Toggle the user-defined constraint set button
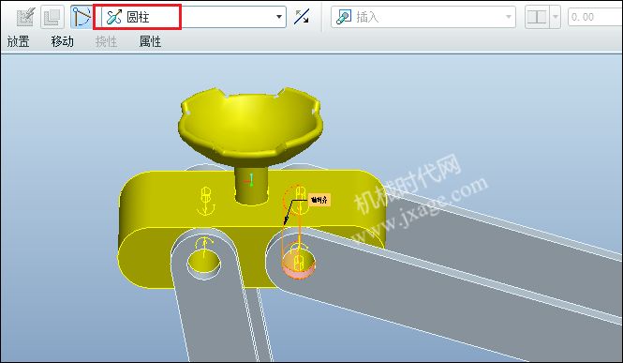 tap(82, 17)
